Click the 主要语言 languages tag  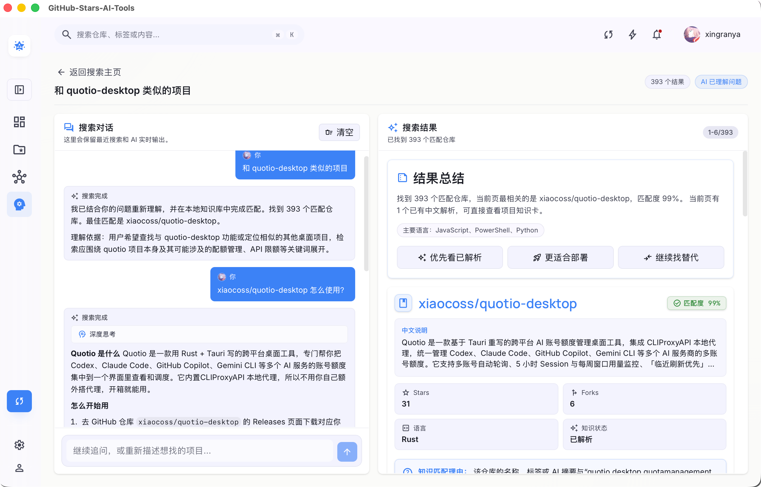(x=470, y=230)
